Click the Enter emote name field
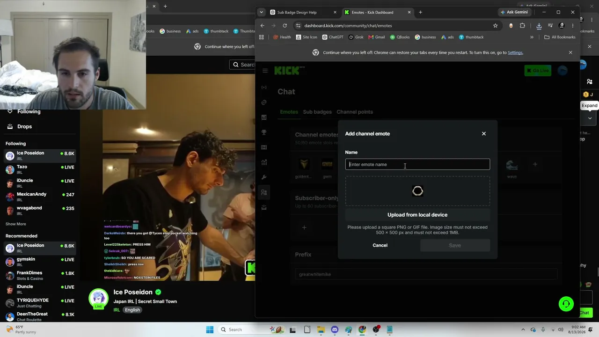 click(x=417, y=164)
